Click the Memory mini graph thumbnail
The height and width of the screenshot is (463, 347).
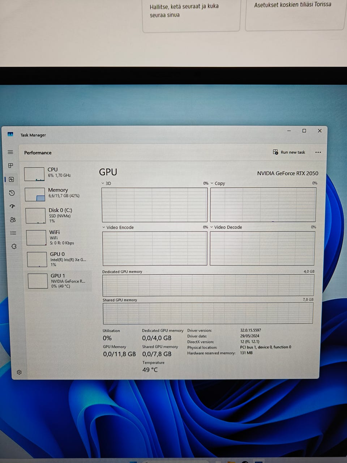tap(35, 194)
